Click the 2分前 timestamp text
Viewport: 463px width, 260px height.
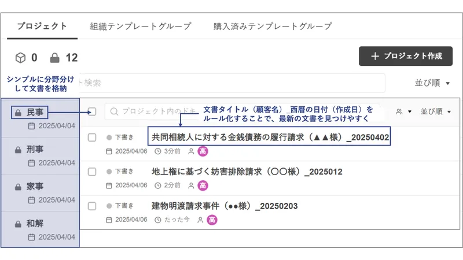click(172, 185)
